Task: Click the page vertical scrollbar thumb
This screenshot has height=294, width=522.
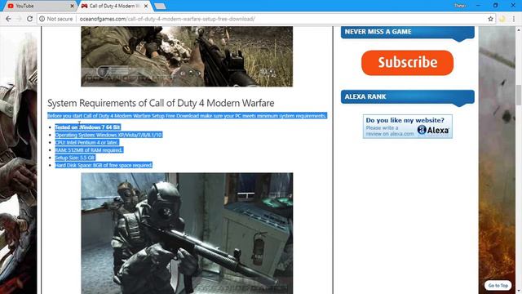Action: tap(519, 95)
